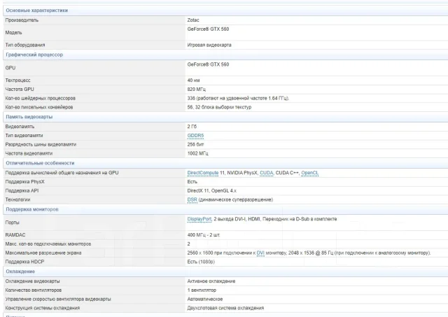Click the 'Частота видеопамяти' label
Viewport: 448px width, 317px height.
point(29,153)
